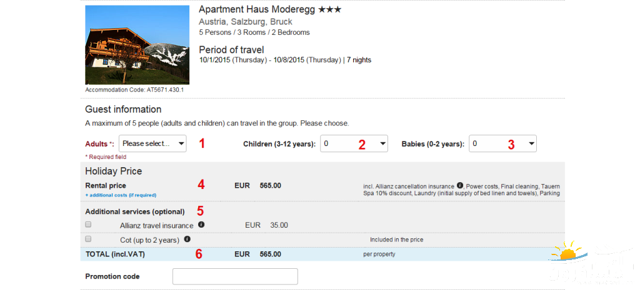Click the Rental price label
Image resolution: width=640 pixels, height=290 pixels.
106,186
